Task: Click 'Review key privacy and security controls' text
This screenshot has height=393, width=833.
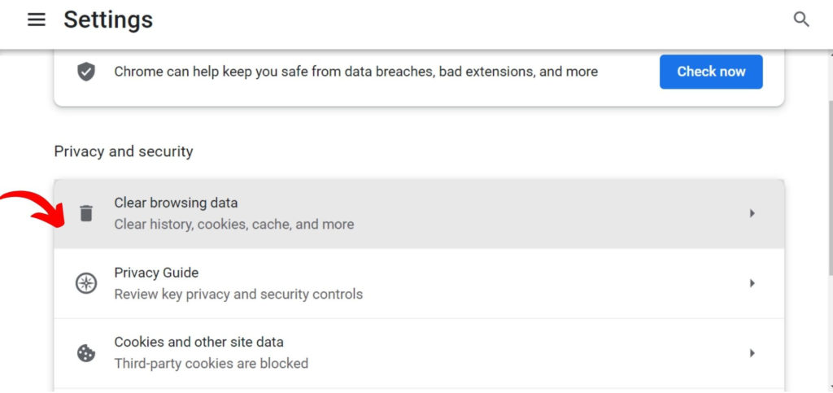Action: click(238, 294)
